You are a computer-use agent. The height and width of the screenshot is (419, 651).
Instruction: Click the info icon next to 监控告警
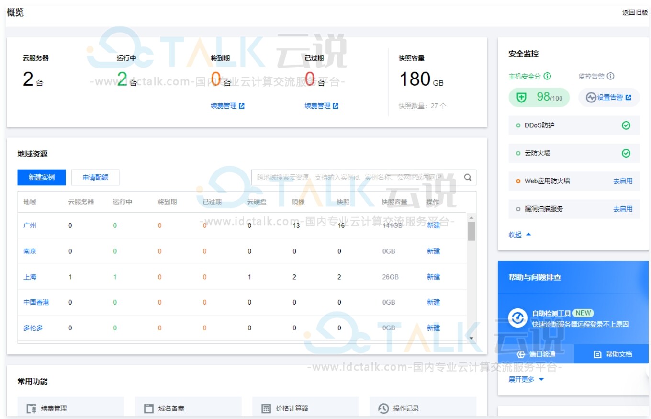610,76
